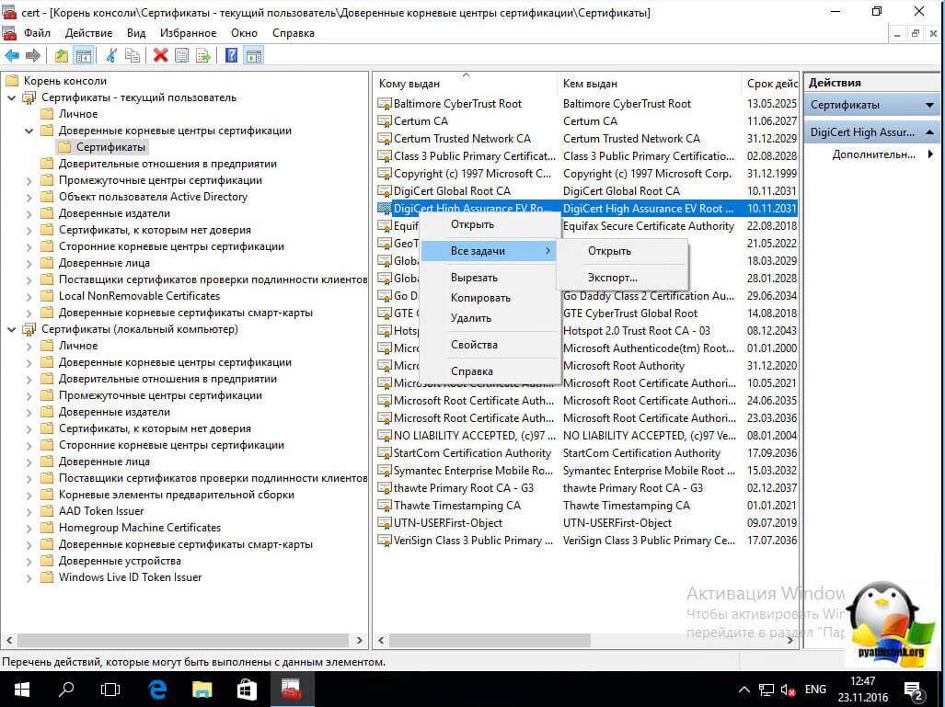Open the 'Действие' menu

tap(89, 33)
